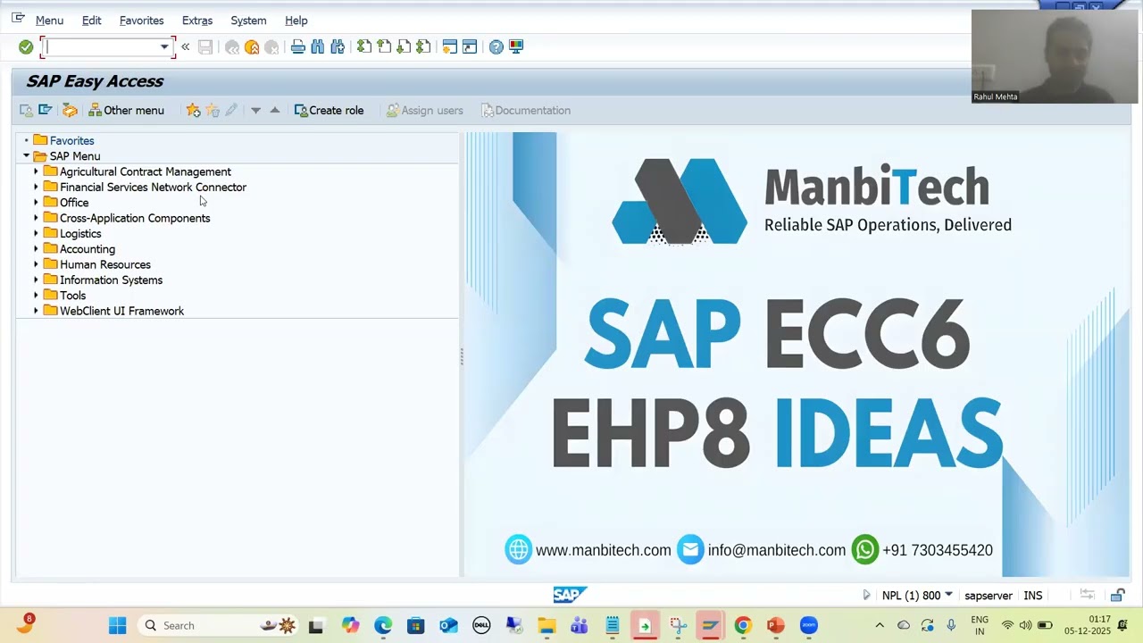Expand the Human Resources folder arrow
Image resolution: width=1143 pixels, height=643 pixels.
pyautogui.click(x=37, y=264)
